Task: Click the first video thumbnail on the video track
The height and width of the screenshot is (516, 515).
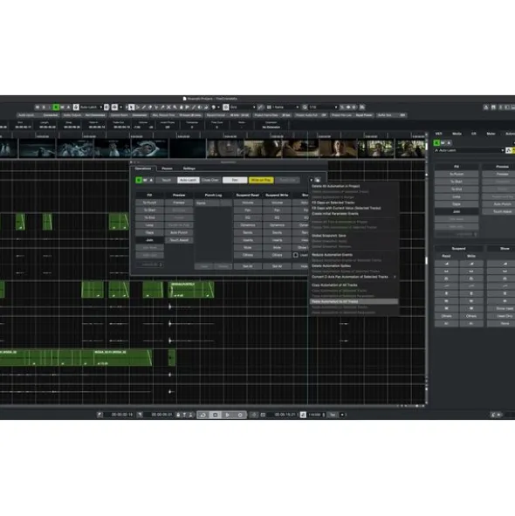Action: tap(9, 148)
